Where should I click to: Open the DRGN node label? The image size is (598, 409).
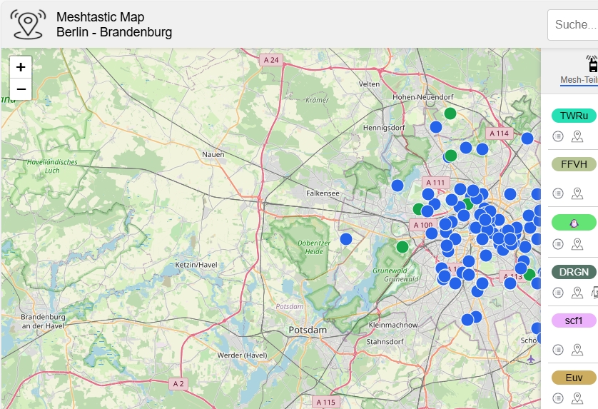coord(574,272)
